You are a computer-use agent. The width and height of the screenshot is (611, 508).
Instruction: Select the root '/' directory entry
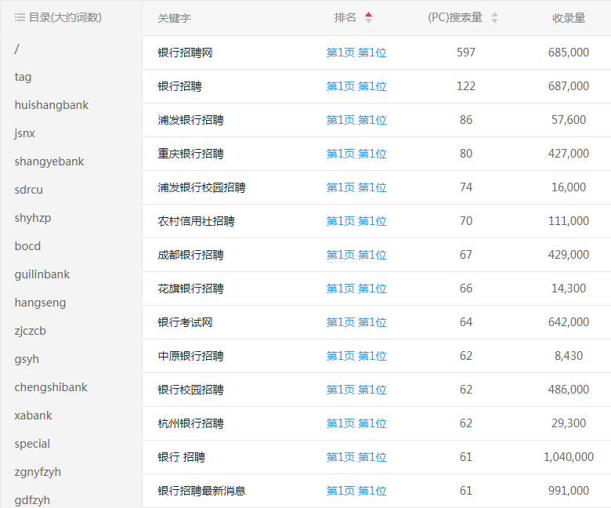tap(16, 49)
